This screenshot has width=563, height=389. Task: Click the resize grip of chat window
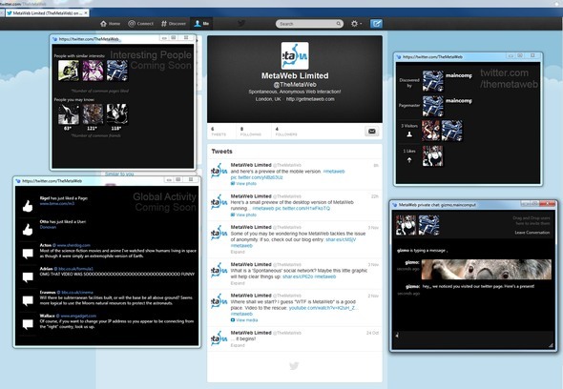[x=551, y=345]
